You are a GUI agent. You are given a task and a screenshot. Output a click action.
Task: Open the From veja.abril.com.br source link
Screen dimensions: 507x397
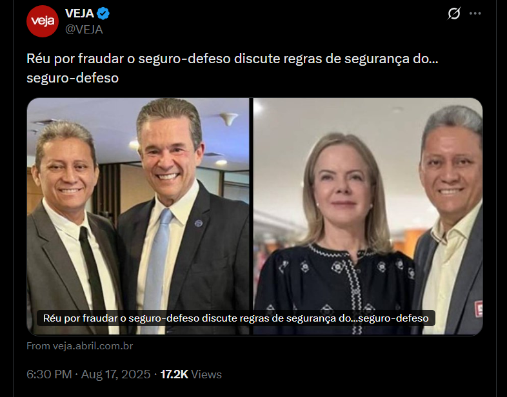[79, 346]
